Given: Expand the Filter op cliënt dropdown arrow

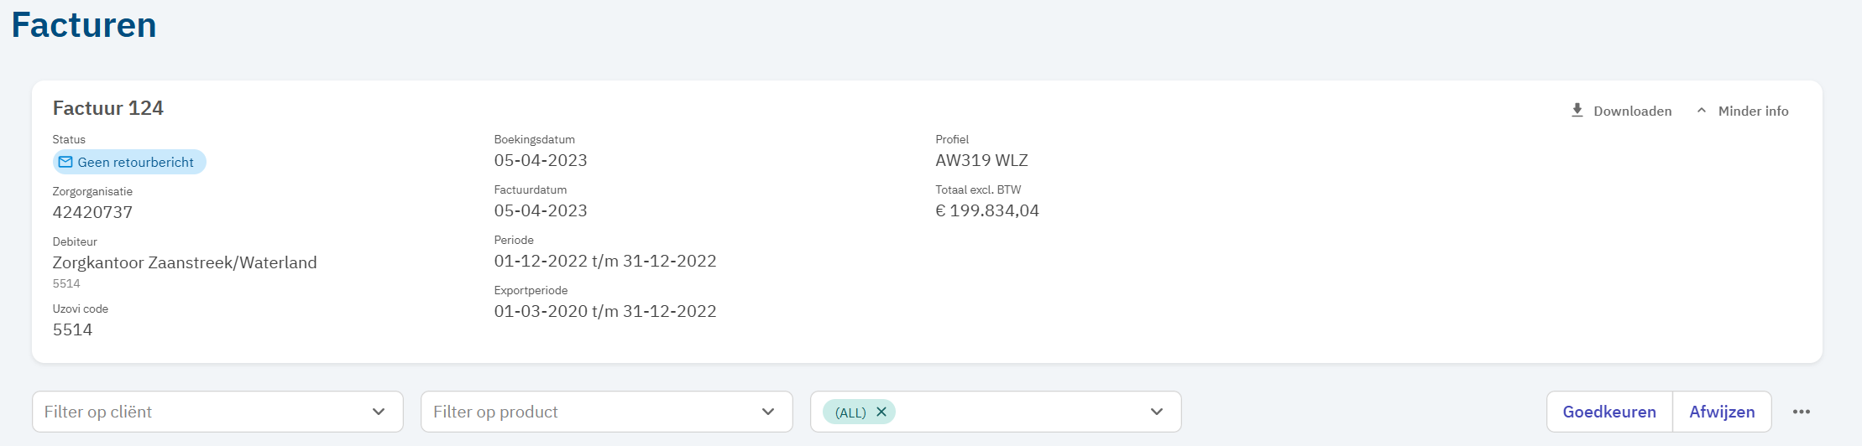Looking at the screenshot, I should coord(379,412).
